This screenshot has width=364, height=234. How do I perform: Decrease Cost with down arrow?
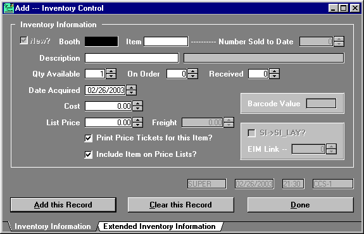pos(137,109)
